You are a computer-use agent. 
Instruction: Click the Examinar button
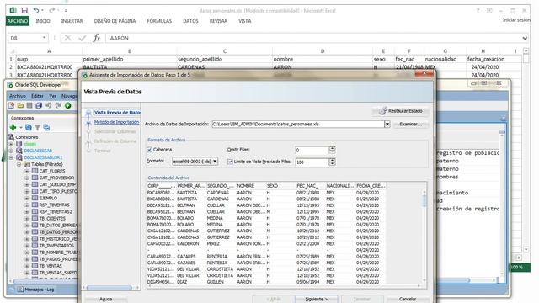point(411,124)
